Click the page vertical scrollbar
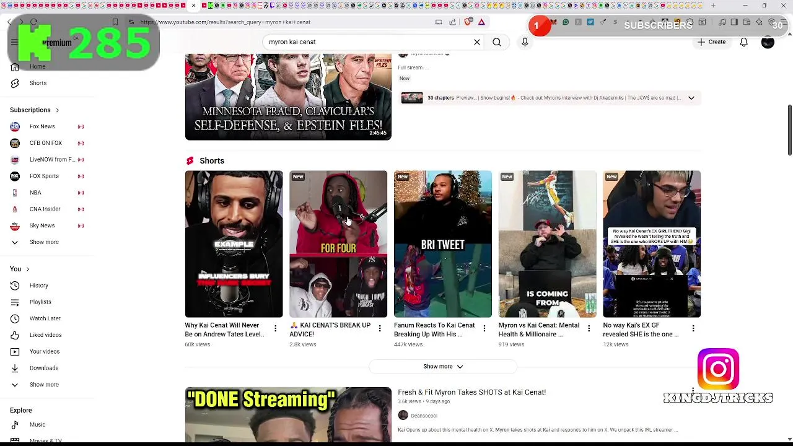This screenshot has width=793, height=446. pyautogui.click(x=789, y=130)
